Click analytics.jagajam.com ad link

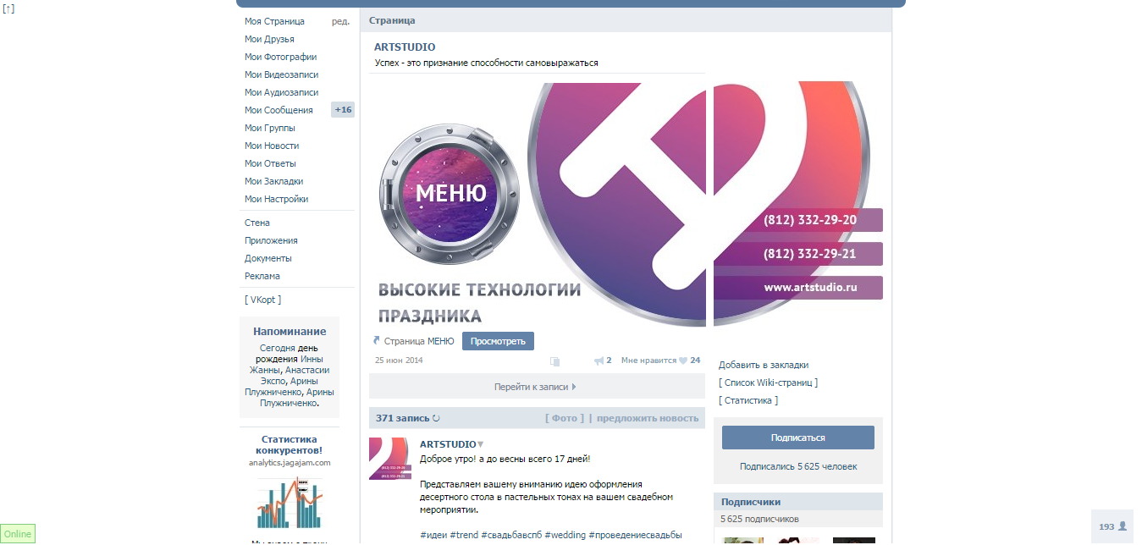pyautogui.click(x=290, y=463)
